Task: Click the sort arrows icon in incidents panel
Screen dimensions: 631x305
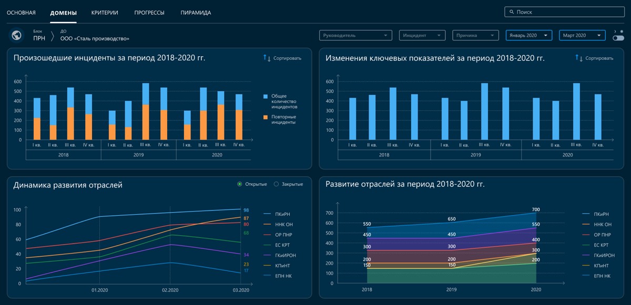Action: point(267,58)
